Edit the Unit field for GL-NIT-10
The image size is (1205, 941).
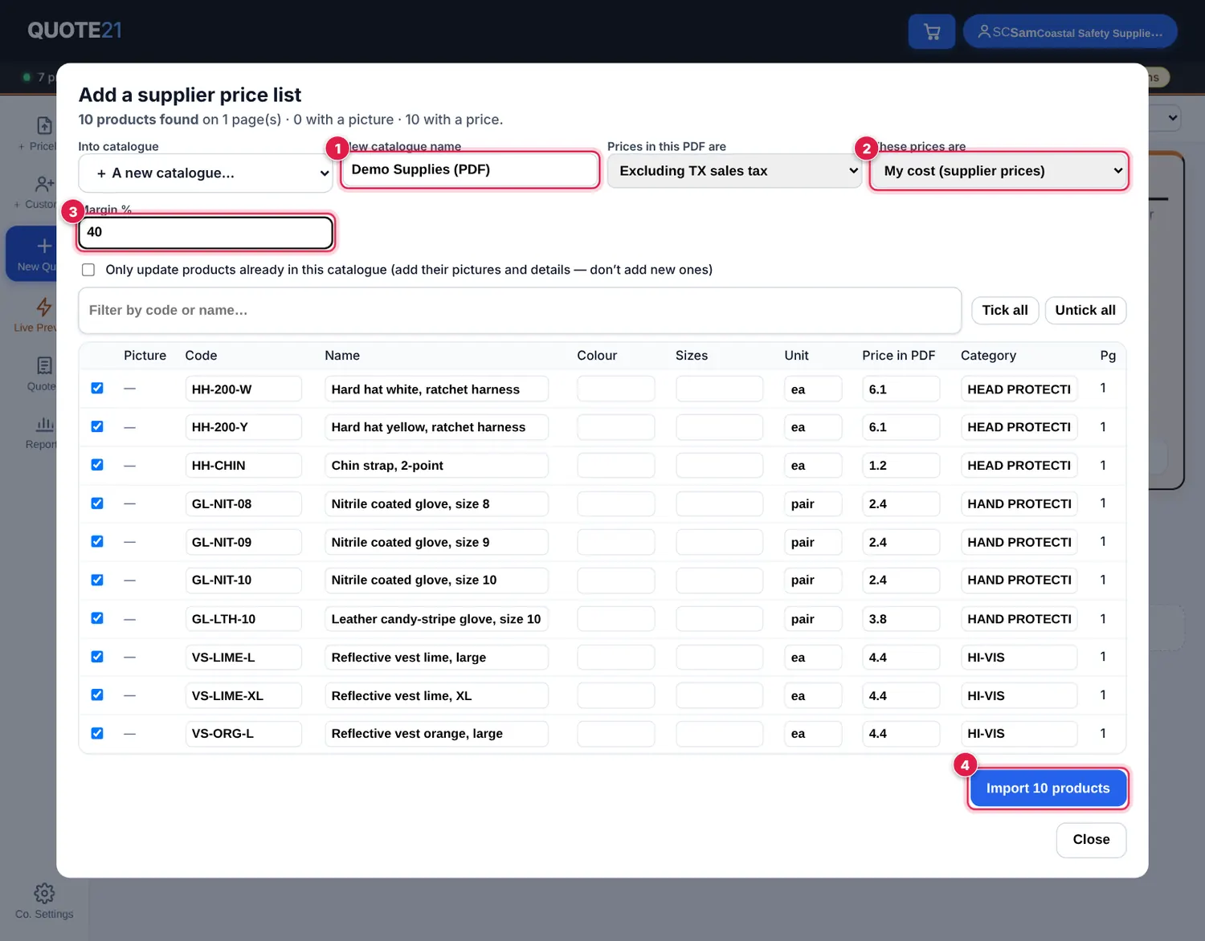tap(813, 580)
